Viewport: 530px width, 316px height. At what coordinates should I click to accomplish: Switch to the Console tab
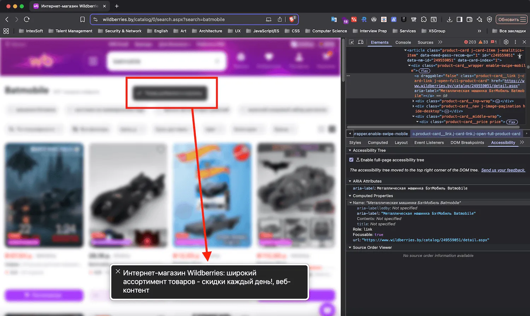coord(403,42)
